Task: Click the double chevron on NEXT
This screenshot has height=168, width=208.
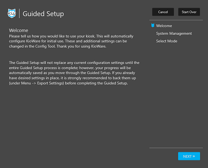Action: tap(193, 156)
